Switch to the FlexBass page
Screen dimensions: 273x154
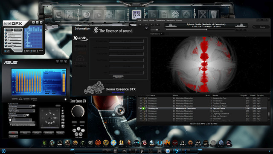pyautogui.click(x=60, y=133)
